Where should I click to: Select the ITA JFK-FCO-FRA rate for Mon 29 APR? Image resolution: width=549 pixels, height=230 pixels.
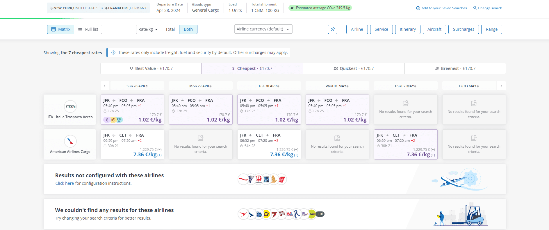201,110
